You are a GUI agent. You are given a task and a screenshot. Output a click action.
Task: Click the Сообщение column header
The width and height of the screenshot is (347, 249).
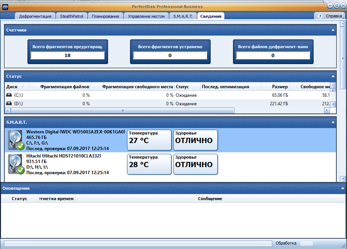[210, 199]
